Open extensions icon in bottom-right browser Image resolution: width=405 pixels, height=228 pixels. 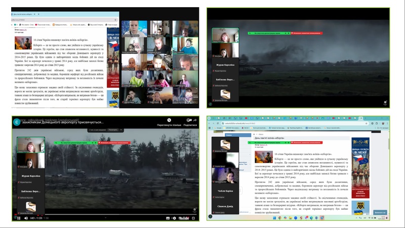click(376, 123)
